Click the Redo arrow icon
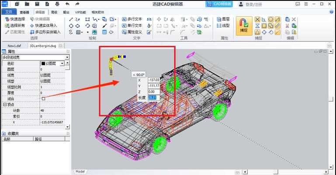This screenshot has width=336, height=175. [x=77, y=4]
